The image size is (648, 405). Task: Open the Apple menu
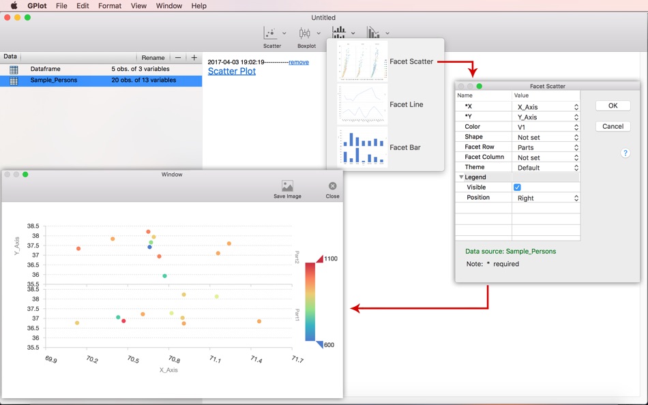pyautogui.click(x=14, y=5)
